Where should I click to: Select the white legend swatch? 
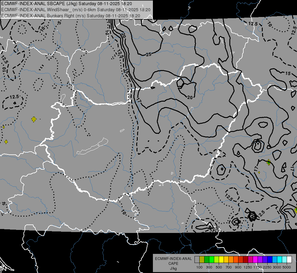(x=289, y=259)
